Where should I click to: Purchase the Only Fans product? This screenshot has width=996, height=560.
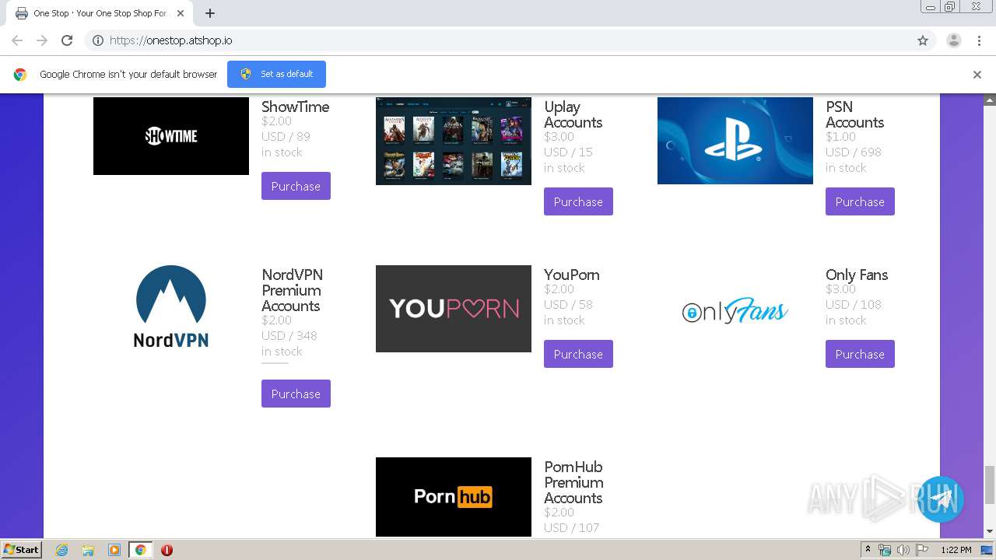860,354
